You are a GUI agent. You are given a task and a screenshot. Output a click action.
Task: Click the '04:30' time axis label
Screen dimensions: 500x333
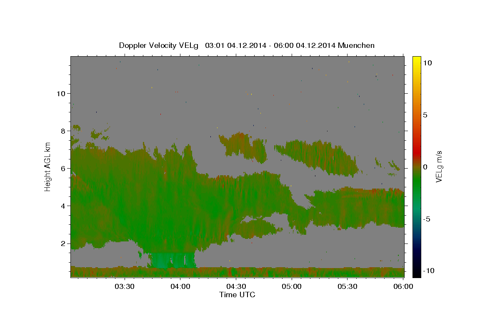tap(236, 286)
